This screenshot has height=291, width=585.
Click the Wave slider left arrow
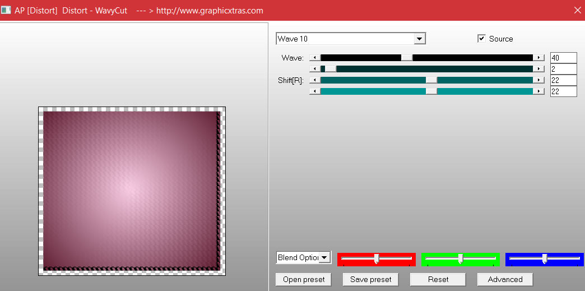click(x=315, y=58)
